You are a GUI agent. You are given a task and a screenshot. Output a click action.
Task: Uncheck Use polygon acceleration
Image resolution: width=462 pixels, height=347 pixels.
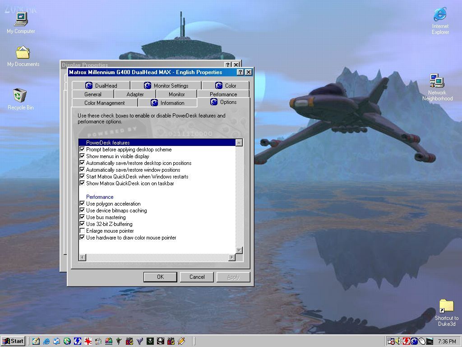tap(83, 204)
